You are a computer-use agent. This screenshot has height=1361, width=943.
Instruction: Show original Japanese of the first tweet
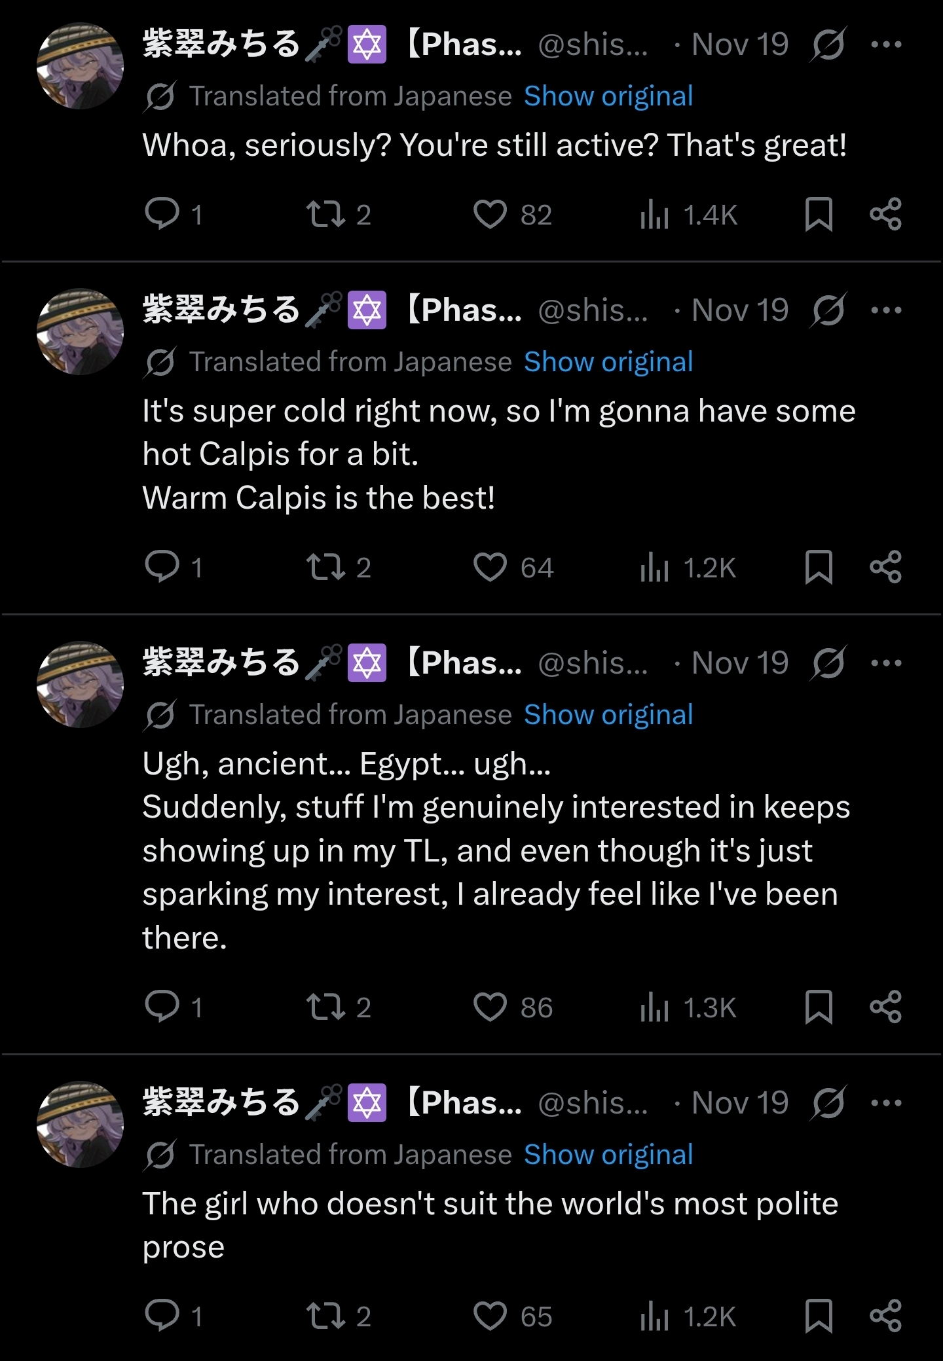coord(608,96)
